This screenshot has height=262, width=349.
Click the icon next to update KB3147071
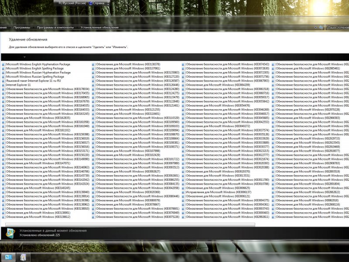4,163
